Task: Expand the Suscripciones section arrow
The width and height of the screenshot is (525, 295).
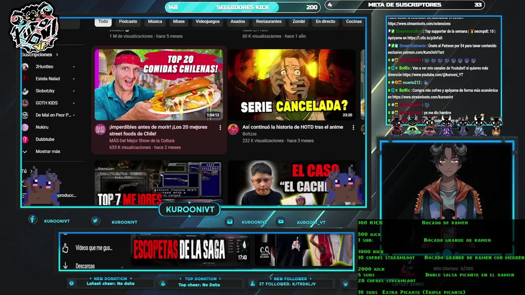Action: click(57, 54)
